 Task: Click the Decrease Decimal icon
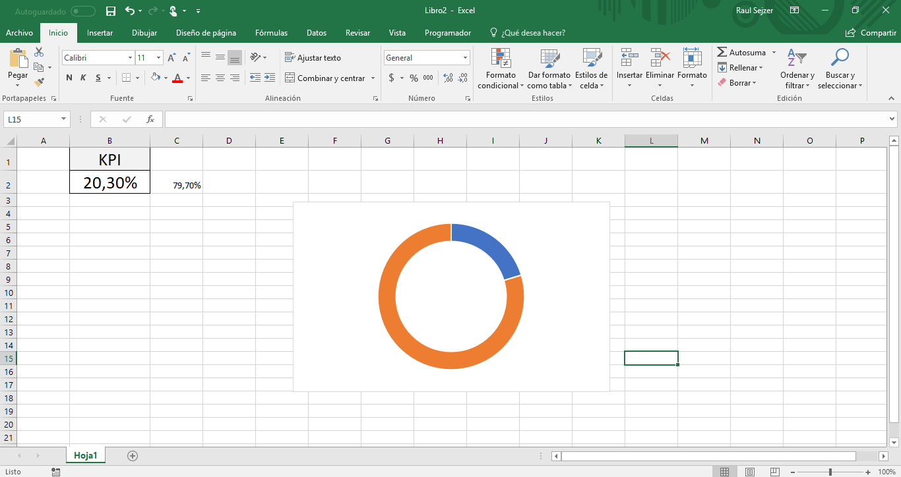pyautogui.click(x=462, y=78)
